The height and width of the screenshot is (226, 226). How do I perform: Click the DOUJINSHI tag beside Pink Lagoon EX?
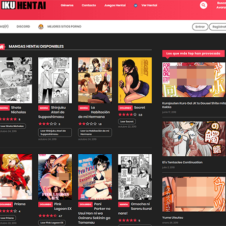coord(45,204)
